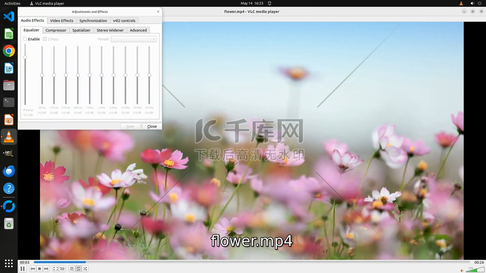Open the playlist view
The width and height of the screenshot is (486, 273).
[x=72, y=269]
